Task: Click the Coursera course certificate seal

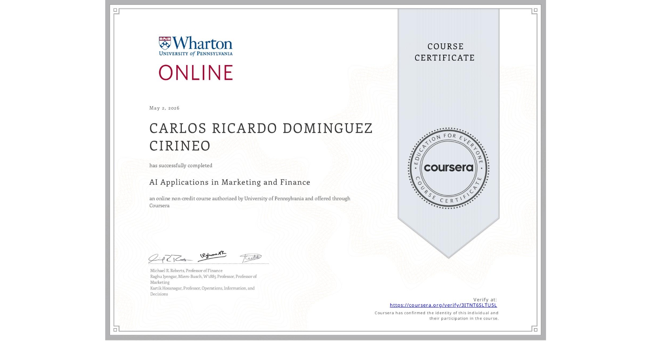Action: (448, 168)
